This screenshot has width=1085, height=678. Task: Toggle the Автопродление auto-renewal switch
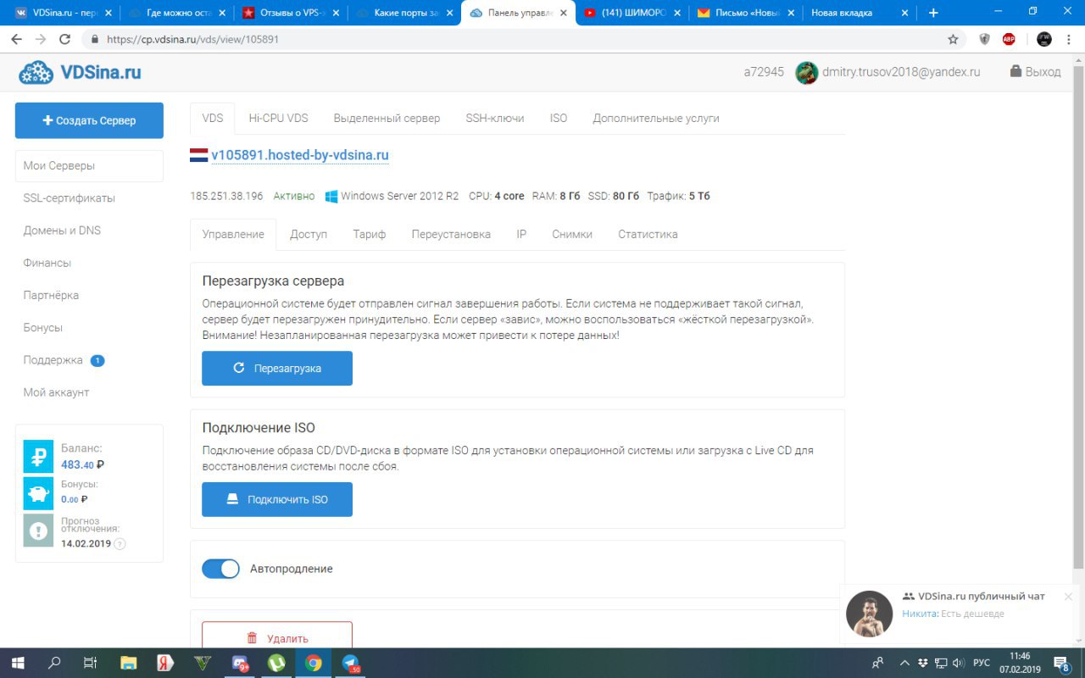tap(221, 569)
